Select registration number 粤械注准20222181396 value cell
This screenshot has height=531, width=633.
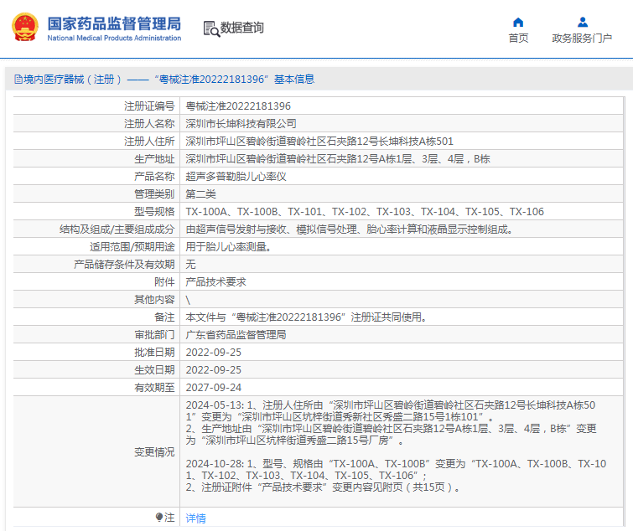click(x=238, y=106)
